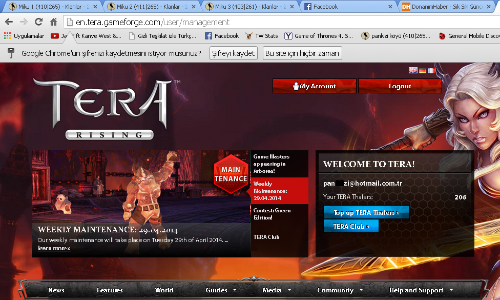Viewport: 500px width, 300px height.
Task: Open the YouTube Kanye West bookmark
Action: pyautogui.click(x=86, y=36)
